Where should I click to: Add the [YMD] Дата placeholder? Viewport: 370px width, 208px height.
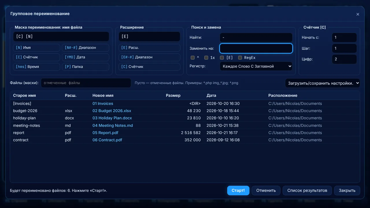click(86, 57)
